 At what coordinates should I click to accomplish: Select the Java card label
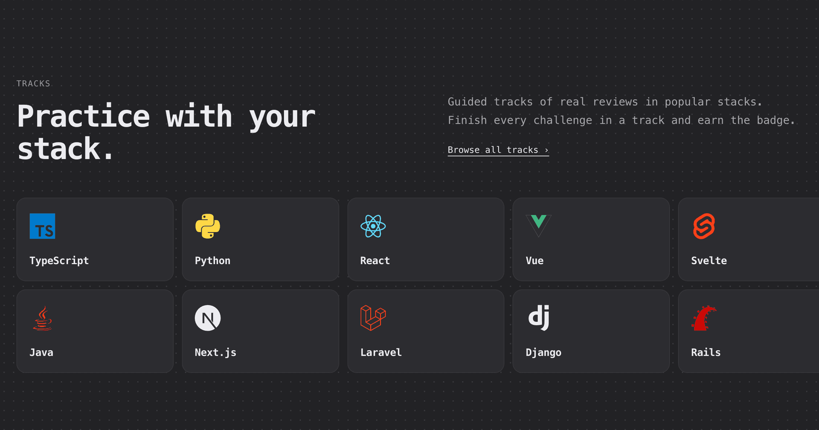click(41, 352)
